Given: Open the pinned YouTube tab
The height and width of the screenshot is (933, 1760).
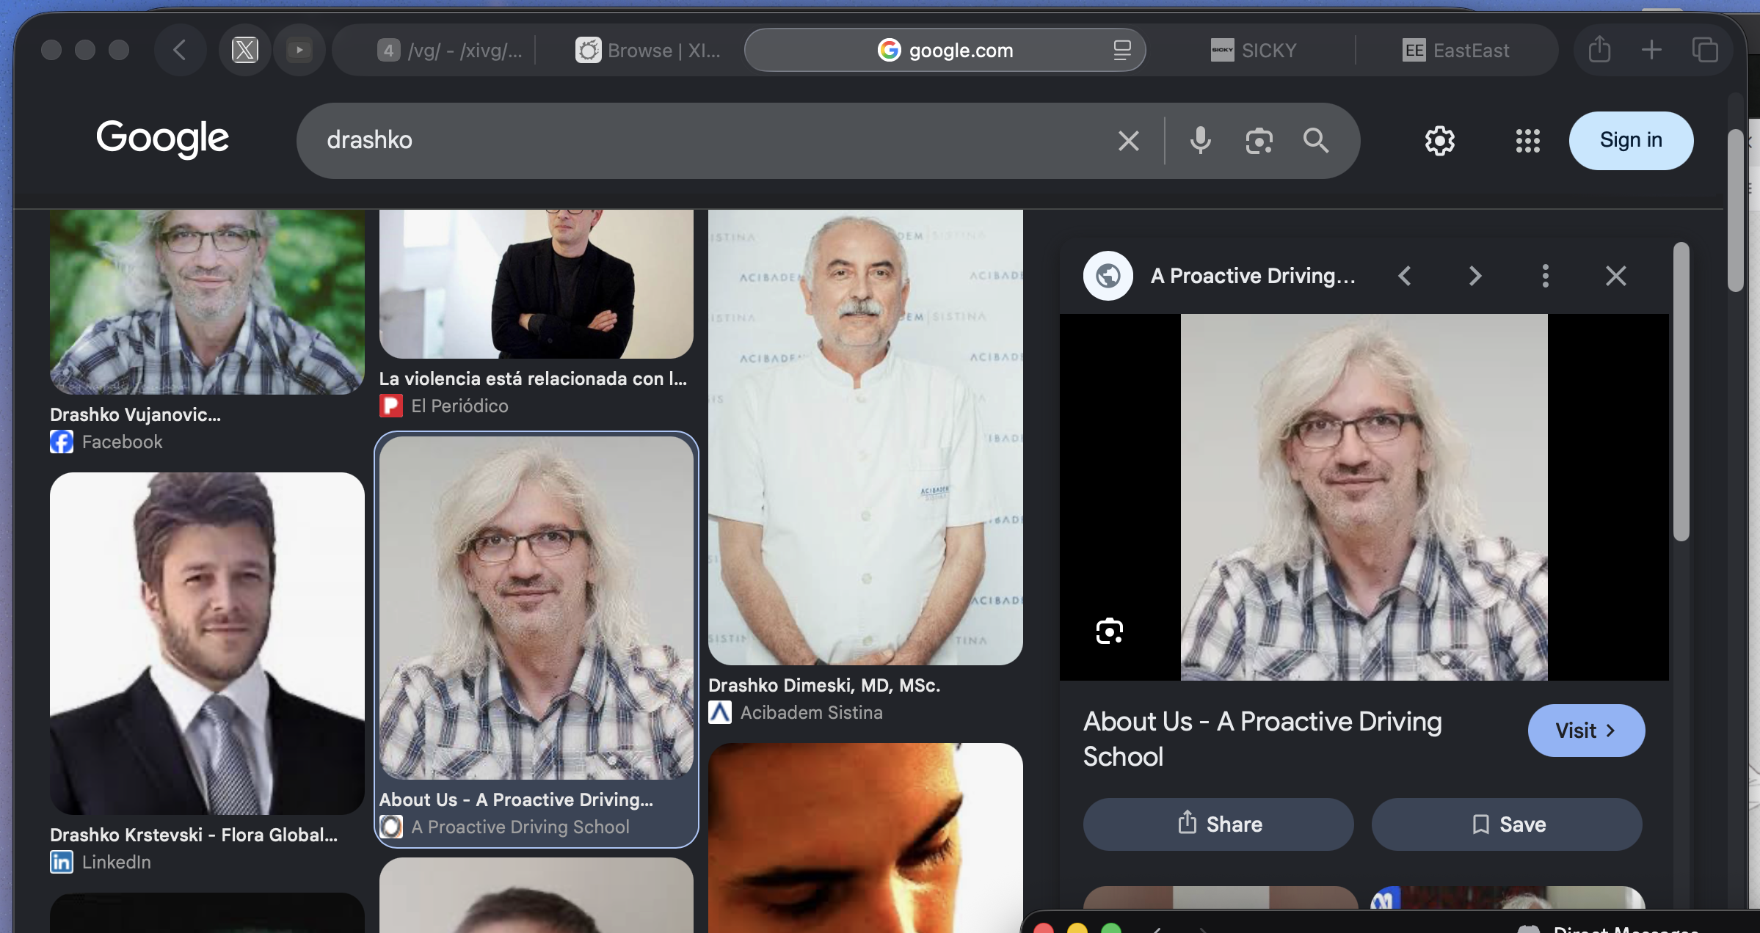Looking at the screenshot, I should click(299, 50).
